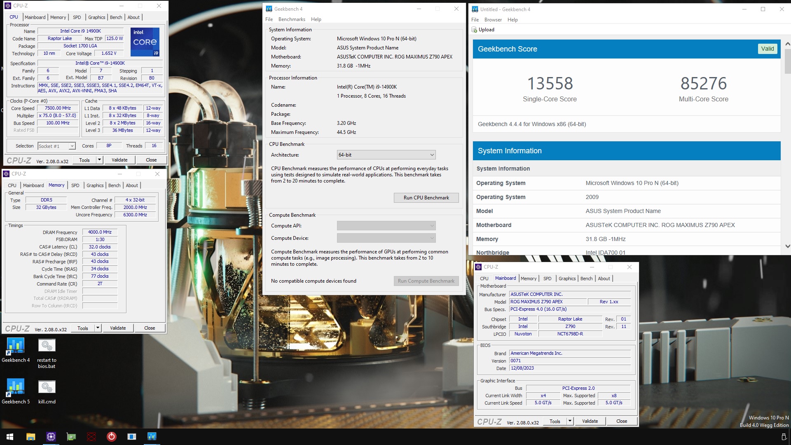Click the system tray battery icon
791x445 pixels.
[x=784, y=436]
